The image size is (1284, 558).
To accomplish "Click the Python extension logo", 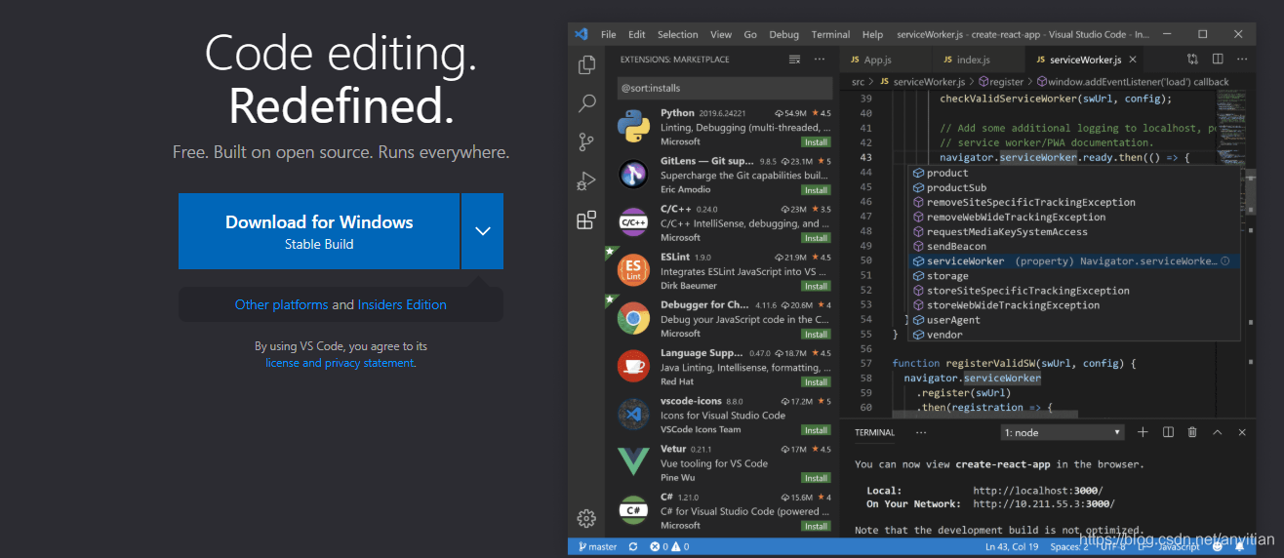I will coord(633,127).
